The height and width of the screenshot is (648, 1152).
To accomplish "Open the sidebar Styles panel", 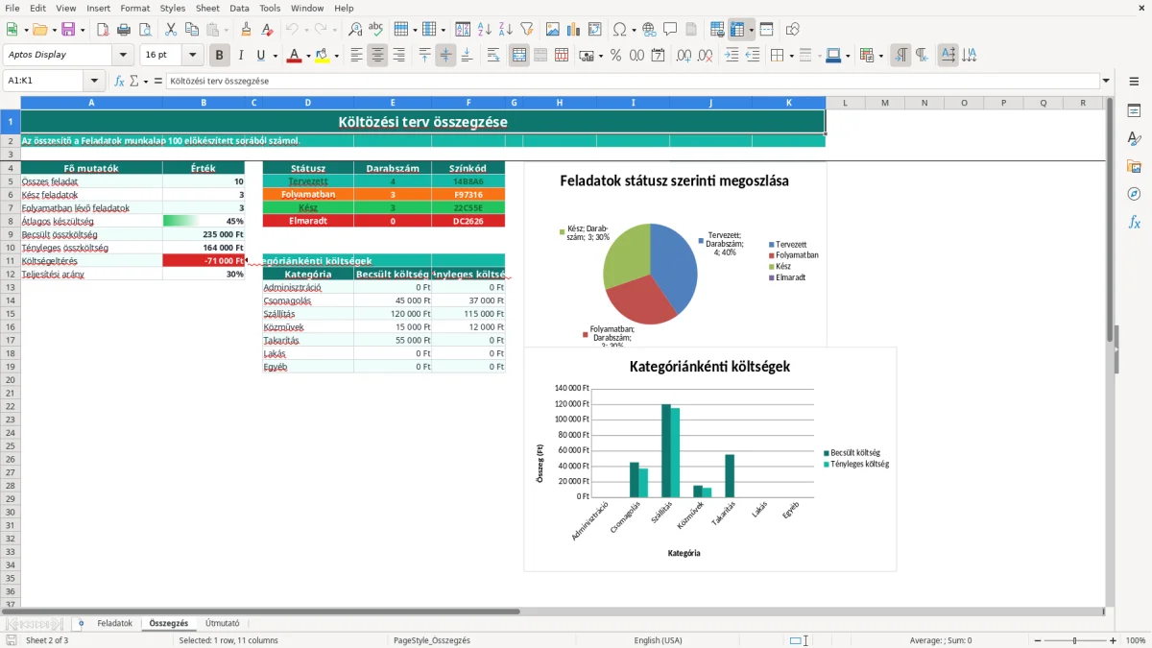I will [1134, 138].
